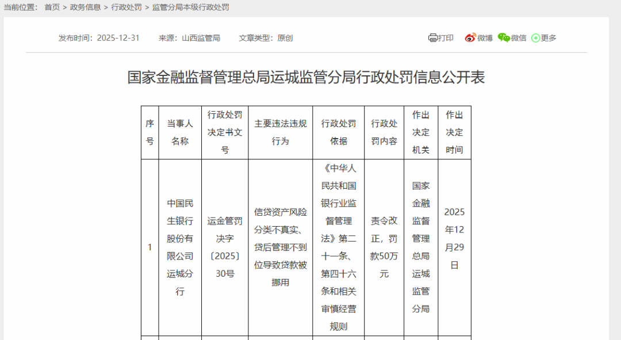Click the 行政处罚依据 column header
Screen dimensions: 621x340
[338, 132]
